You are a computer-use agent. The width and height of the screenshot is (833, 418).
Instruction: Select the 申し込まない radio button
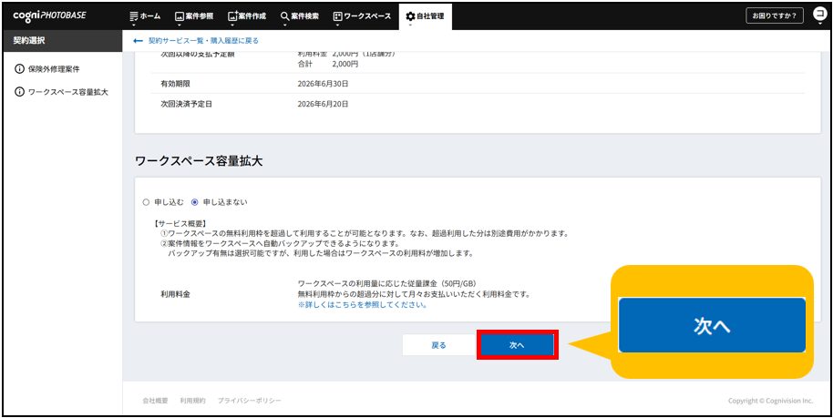point(194,201)
